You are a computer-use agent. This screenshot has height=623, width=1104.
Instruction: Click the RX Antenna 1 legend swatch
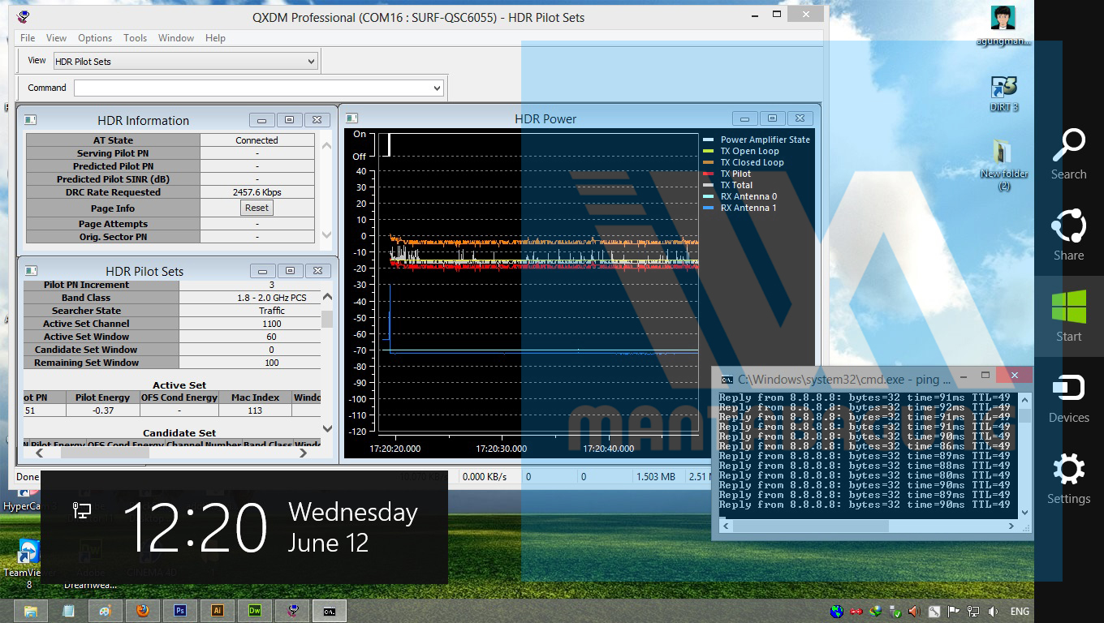(x=708, y=208)
